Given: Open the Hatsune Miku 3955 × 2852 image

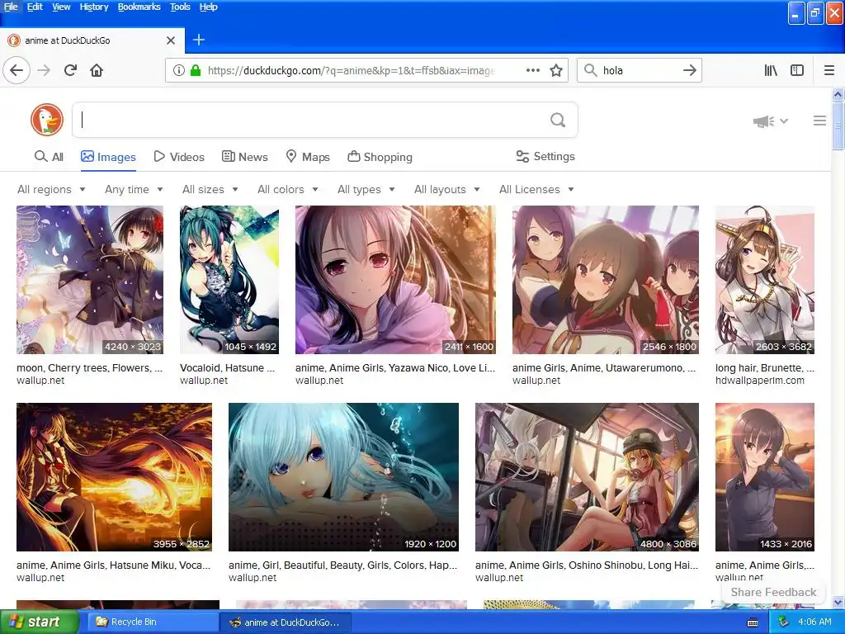Looking at the screenshot, I should click(x=114, y=476).
